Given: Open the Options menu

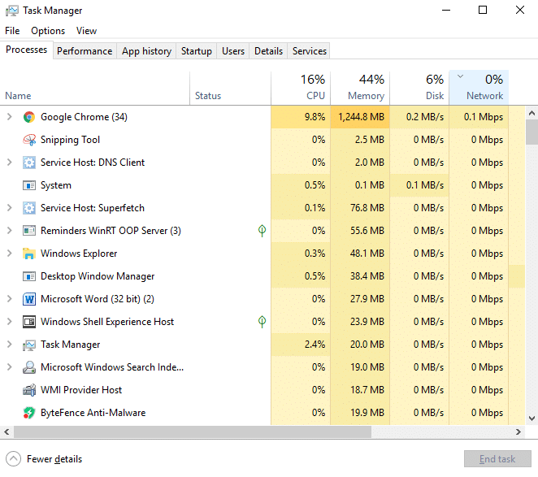Looking at the screenshot, I should 48,31.
